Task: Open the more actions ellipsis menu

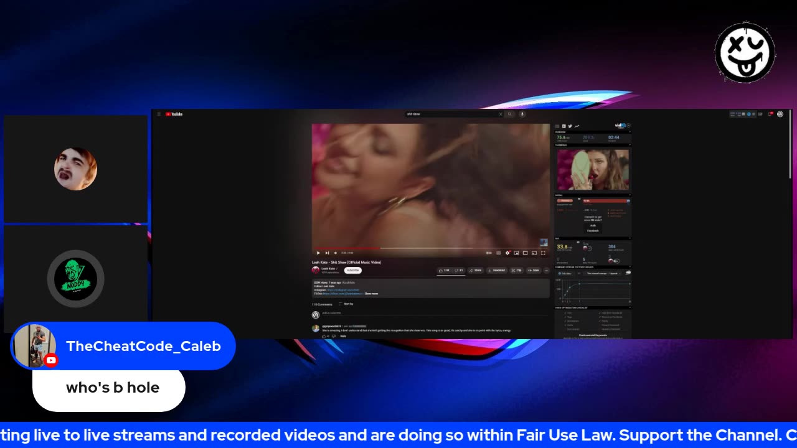Action: [547, 270]
